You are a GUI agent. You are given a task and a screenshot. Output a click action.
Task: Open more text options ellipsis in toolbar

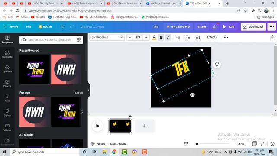point(226,37)
